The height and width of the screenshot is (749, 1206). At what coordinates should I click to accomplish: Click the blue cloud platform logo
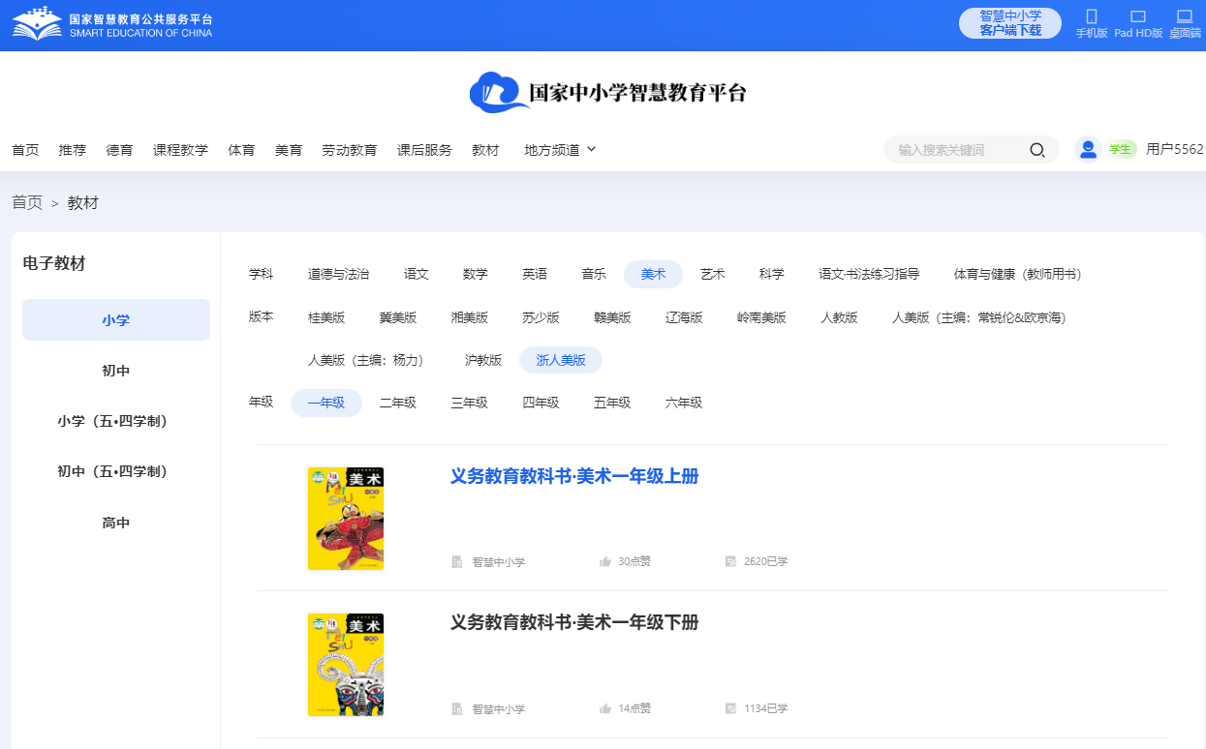499,93
